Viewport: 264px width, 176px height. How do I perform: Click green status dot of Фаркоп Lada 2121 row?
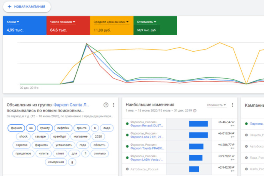tap(127, 135)
